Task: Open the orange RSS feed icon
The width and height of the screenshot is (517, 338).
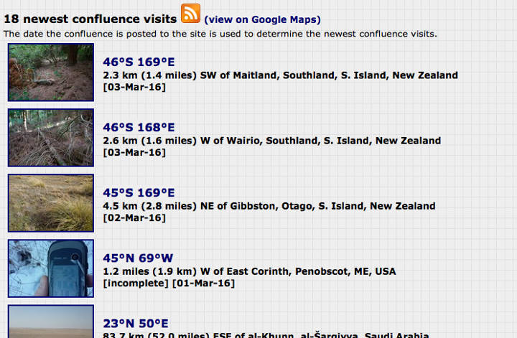Action: click(x=190, y=13)
